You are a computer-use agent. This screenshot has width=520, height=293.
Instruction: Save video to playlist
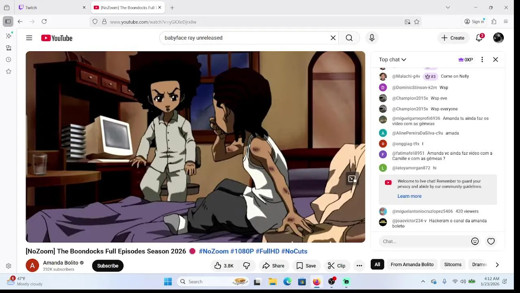point(306,266)
